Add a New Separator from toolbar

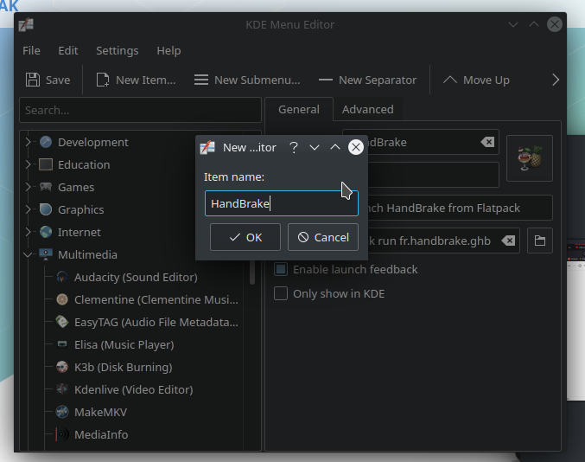pyautogui.click(x=367, y=80)
